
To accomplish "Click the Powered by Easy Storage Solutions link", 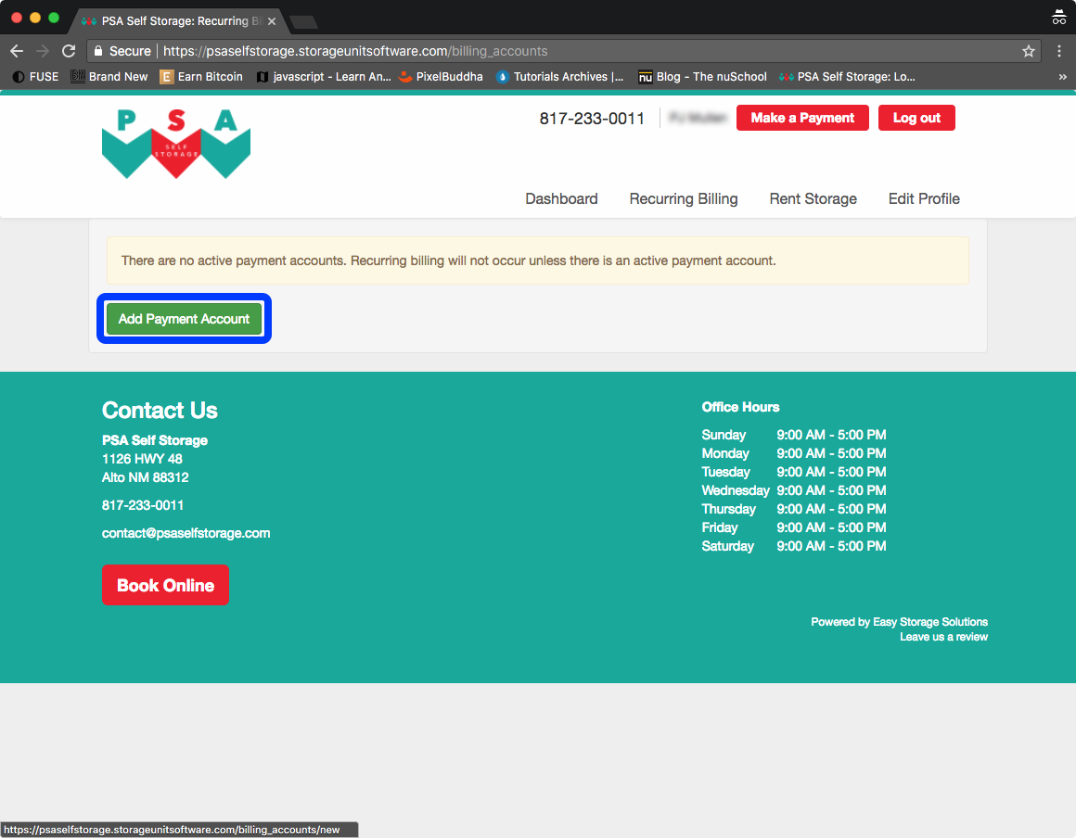I will tap(899, 622).
